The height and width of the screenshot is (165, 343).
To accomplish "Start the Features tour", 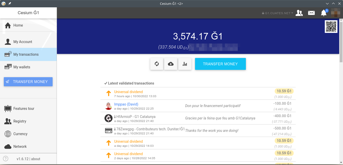I will (x=28, y=109).
